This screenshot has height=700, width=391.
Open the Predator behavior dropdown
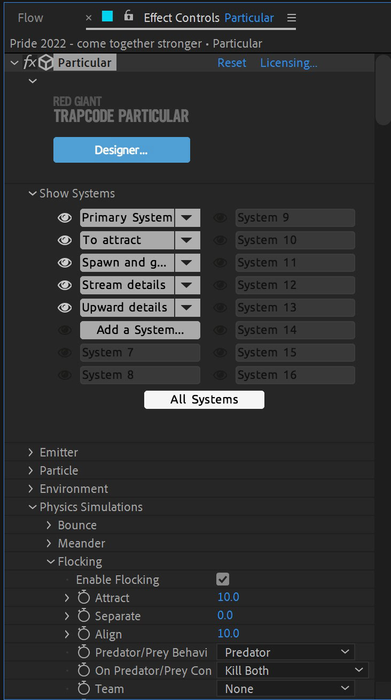point(286,652)
